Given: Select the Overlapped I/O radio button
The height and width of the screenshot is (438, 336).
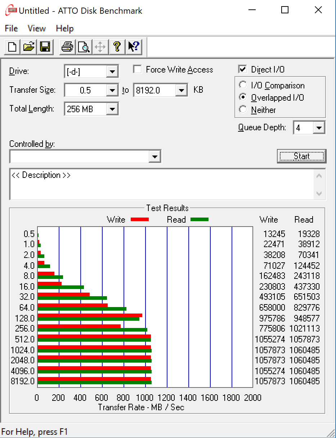Looking at the screenshot, I should coord(243,97).
